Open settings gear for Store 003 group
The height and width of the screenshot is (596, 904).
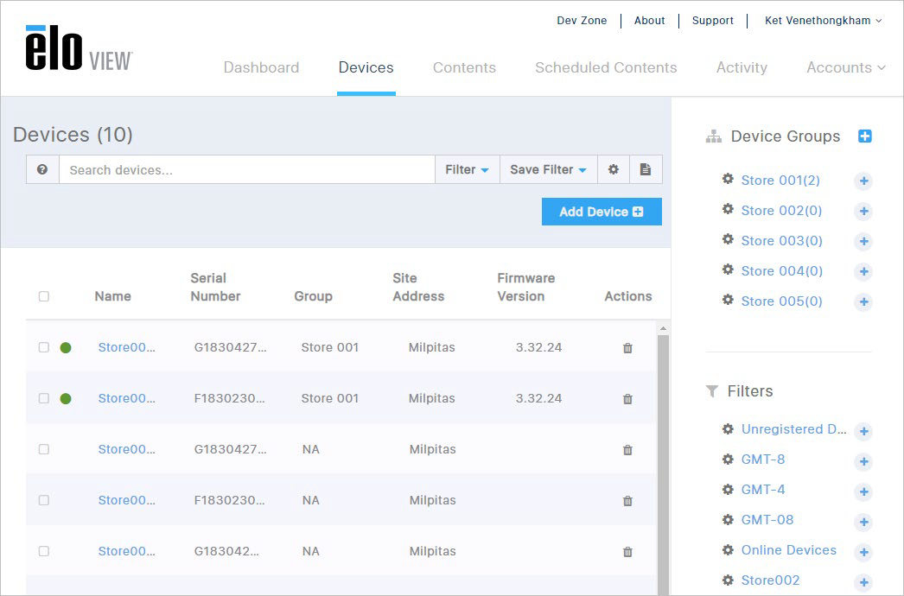tap(729, 240)
